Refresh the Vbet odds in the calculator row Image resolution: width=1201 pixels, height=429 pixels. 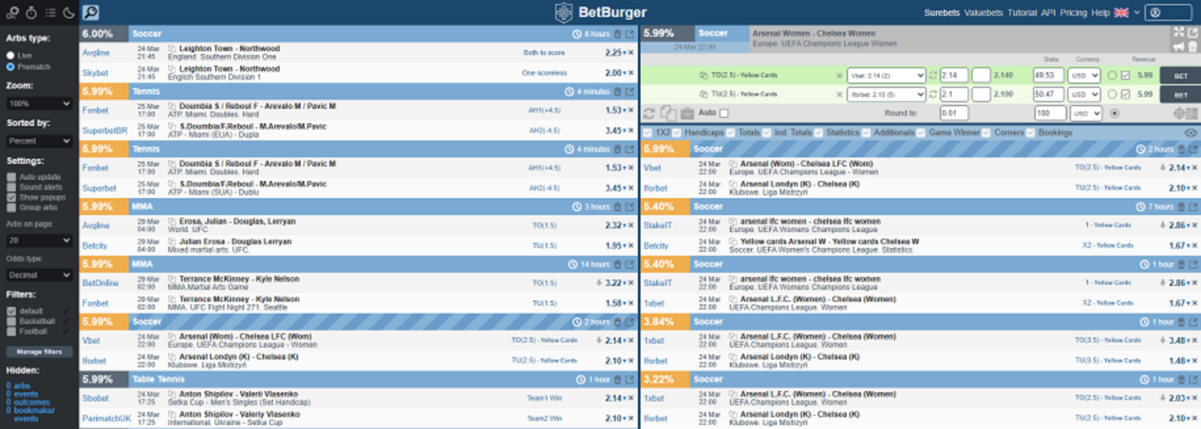pyautogui.click(x=933, y=76)
